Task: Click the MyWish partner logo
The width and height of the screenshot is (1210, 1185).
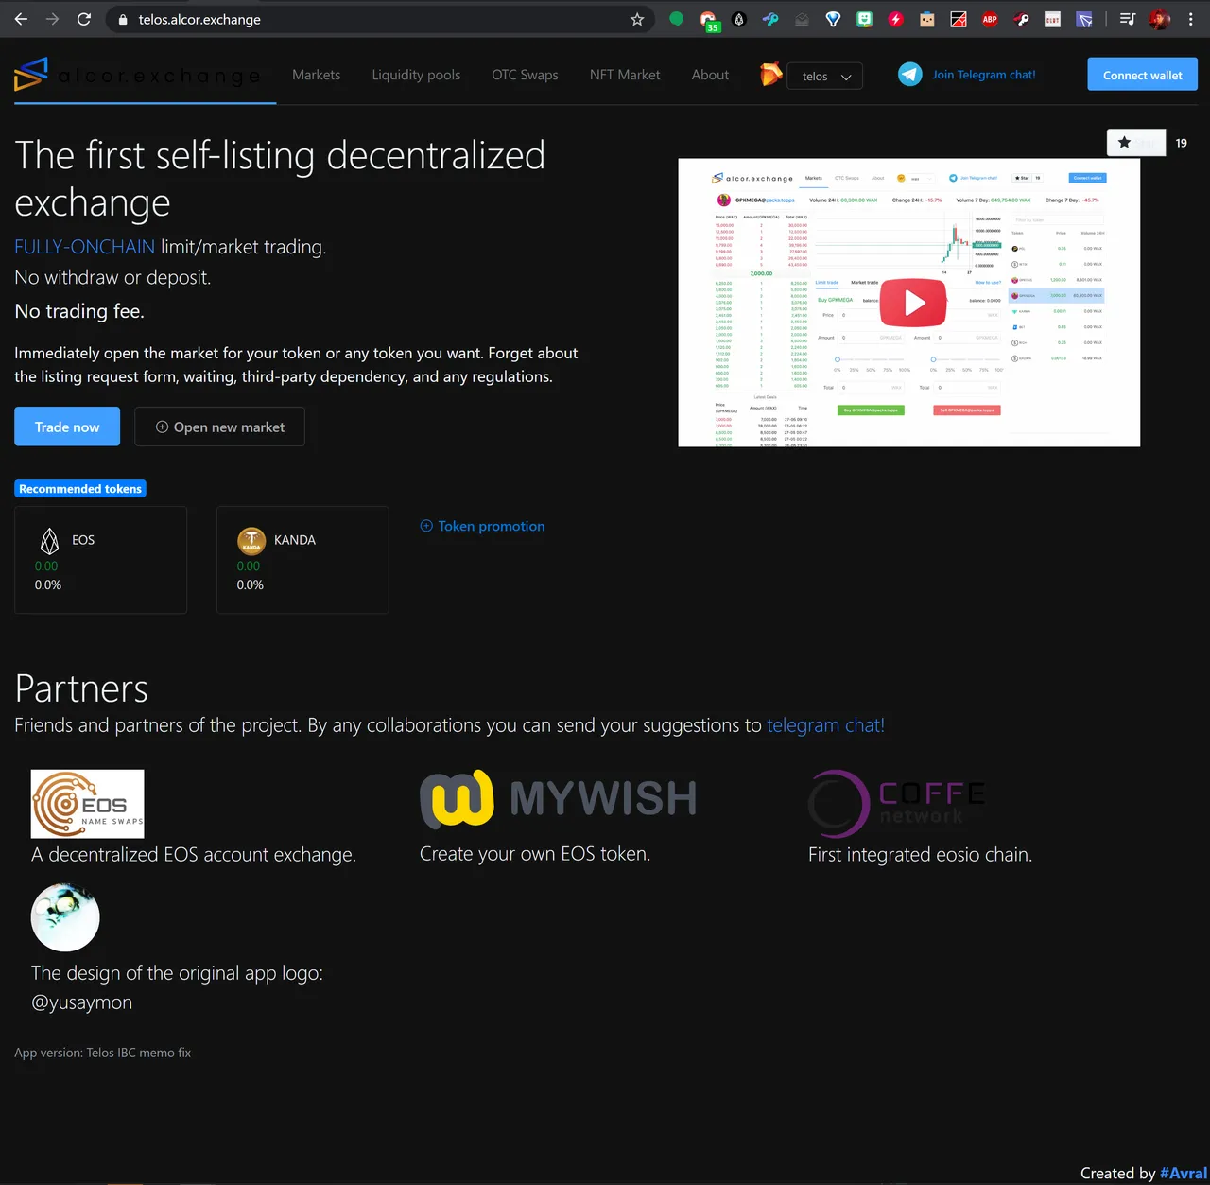Action: click(x=559, y=799)
